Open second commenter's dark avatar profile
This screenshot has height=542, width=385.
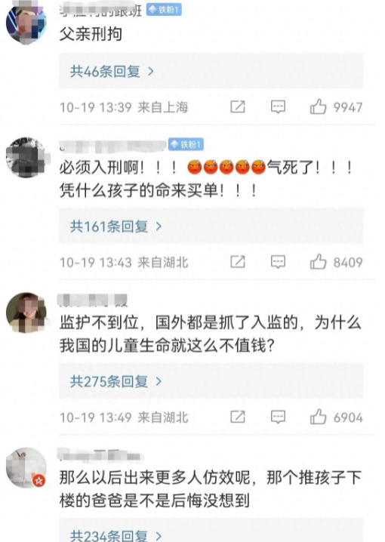26,158
